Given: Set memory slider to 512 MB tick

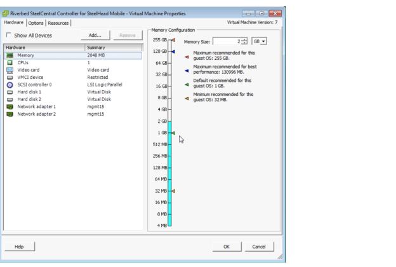Looking at the screenshot, I should (x=169, y=144).
